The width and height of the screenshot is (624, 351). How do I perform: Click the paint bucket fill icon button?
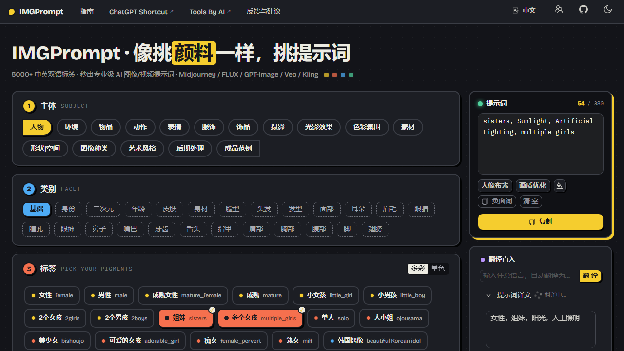click(560, 186)
